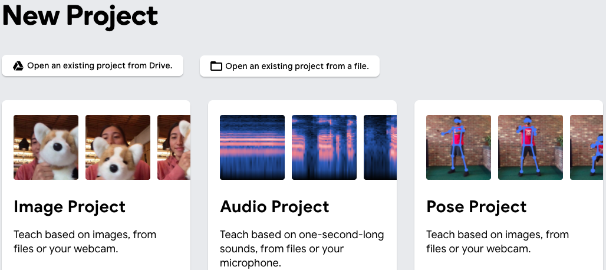The height and width of the screenshot is (270, 606).
Task: Click Audio Project description about one-second-long sounds
Action: (x=302, y=248)
